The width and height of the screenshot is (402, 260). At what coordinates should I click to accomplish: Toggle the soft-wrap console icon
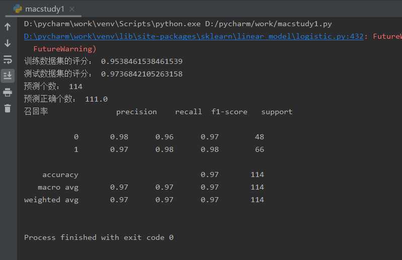pyautogui.click(x=8, y=59)
